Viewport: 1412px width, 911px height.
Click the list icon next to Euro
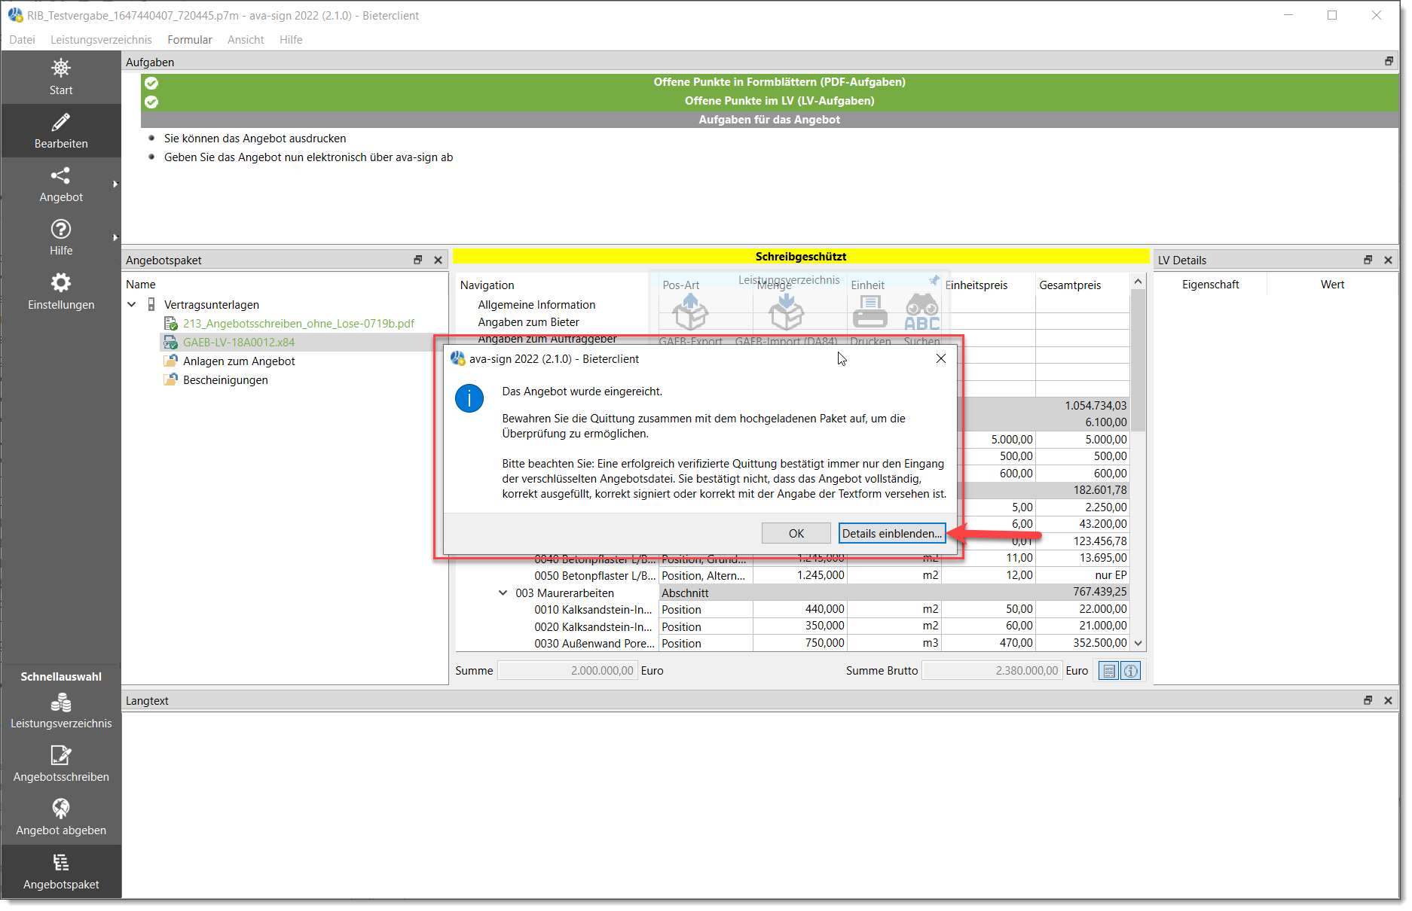[x=1108, y=671]
